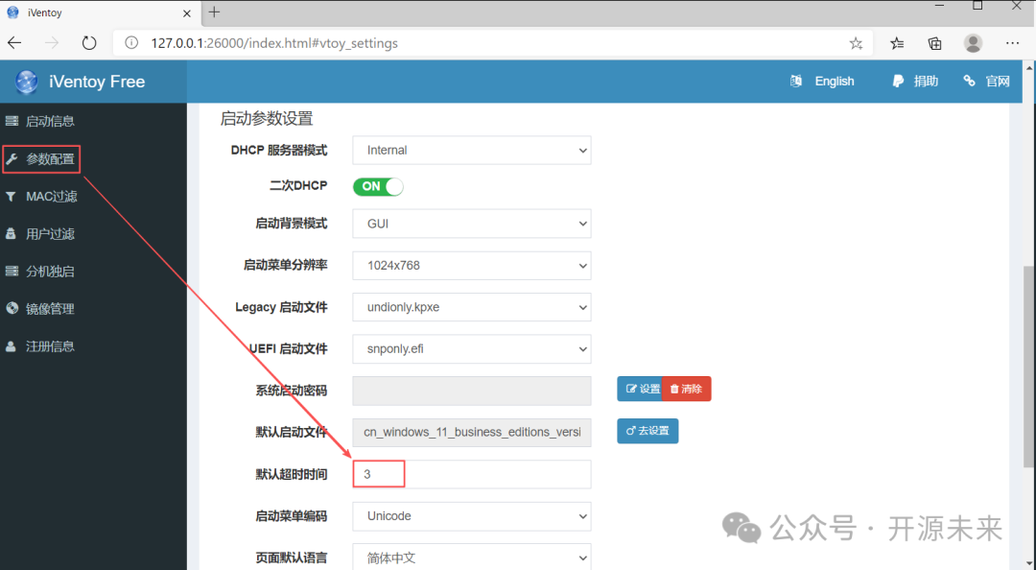The image size is (1036, 570).
Task: Click the browser back arrow
Action: tap(14, 43)
